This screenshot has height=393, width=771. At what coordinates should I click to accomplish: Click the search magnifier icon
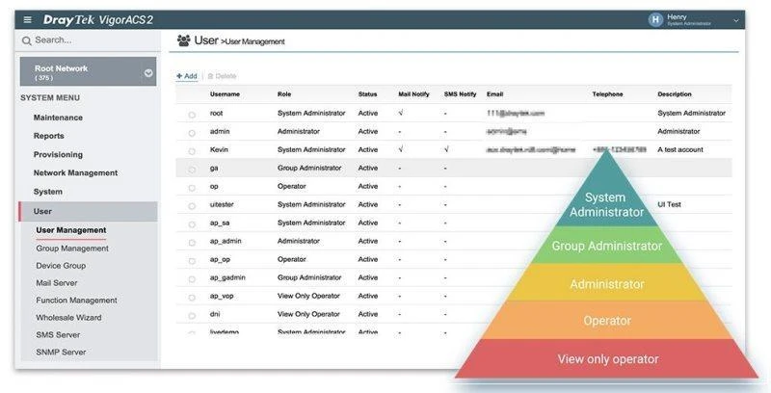pos(27,40)
